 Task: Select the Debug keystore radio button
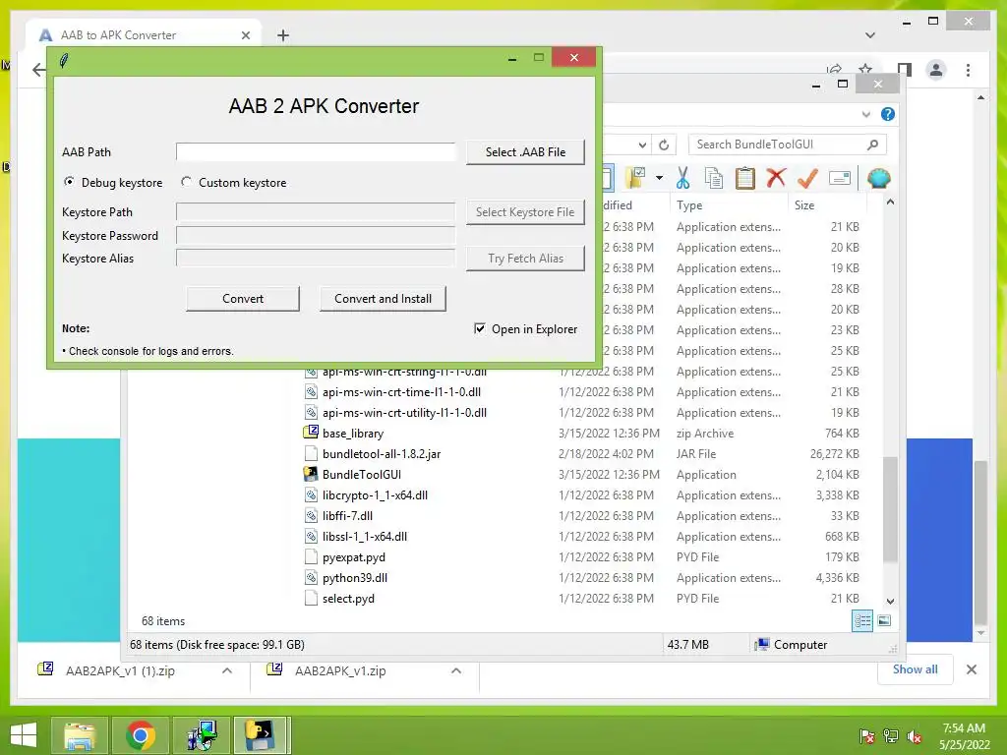69,182
